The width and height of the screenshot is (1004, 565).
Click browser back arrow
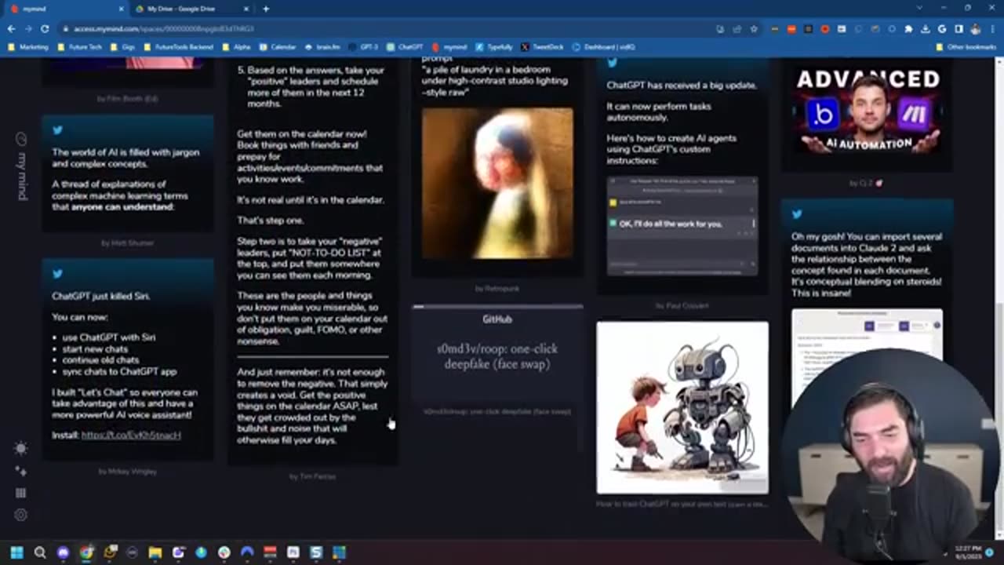[11, 29]
